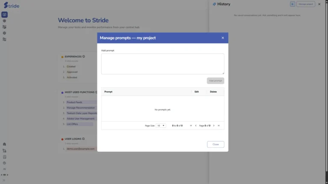Click demo.user@example.com under User Logins
Image resolution: width=328 pixels, height=184 pixels.
[81, 149]
